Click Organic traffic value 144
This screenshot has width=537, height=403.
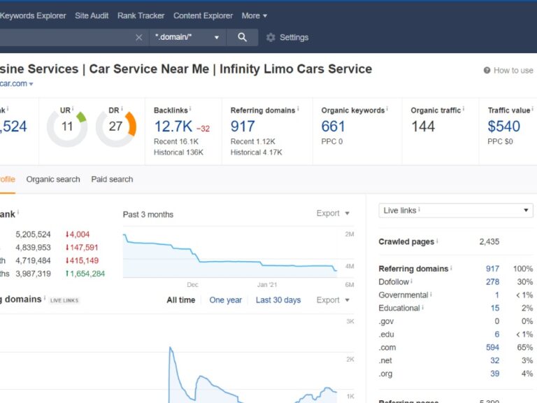tap(423, 127)
